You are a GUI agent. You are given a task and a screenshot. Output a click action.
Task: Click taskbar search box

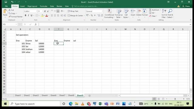click(35, 104)
